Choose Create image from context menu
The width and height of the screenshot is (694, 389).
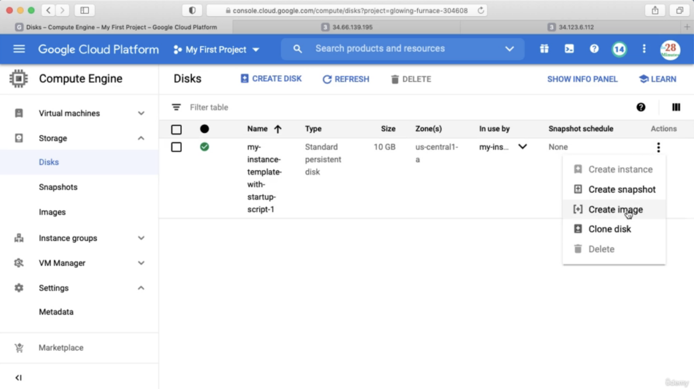click(614, 209)
